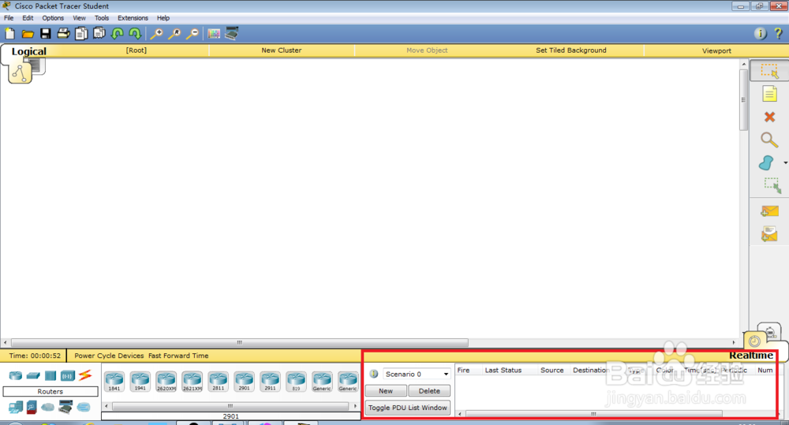Image resolution: width=789 pixels, height=425 pixels.
Task: Pick the 2621XM router
Action: (193, 382)
